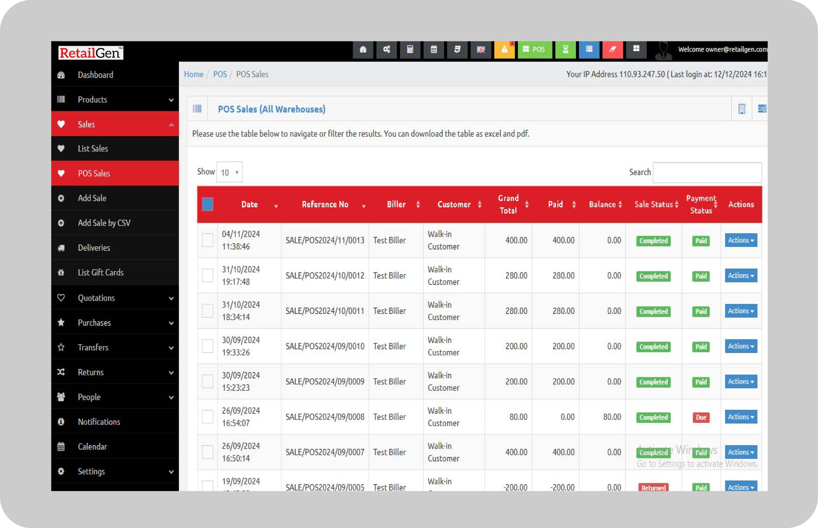Click the green hourglass icon

[565, 50]
